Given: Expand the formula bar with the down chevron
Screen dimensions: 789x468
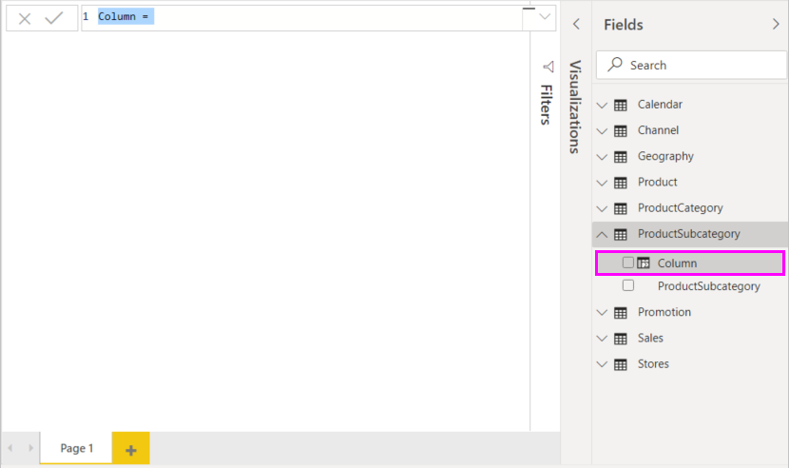Looking at the screenshot, I should tap(545, 16).
